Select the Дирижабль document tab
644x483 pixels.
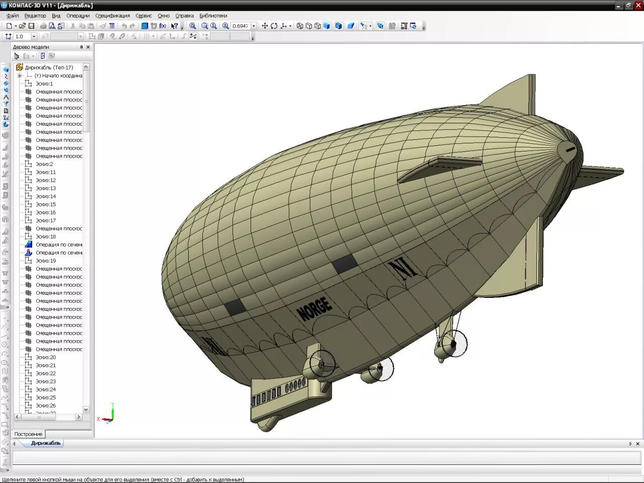(46, 443)
